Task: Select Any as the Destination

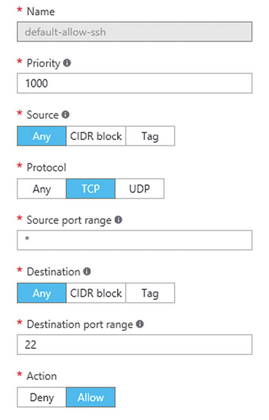Action: pos(41,293)
